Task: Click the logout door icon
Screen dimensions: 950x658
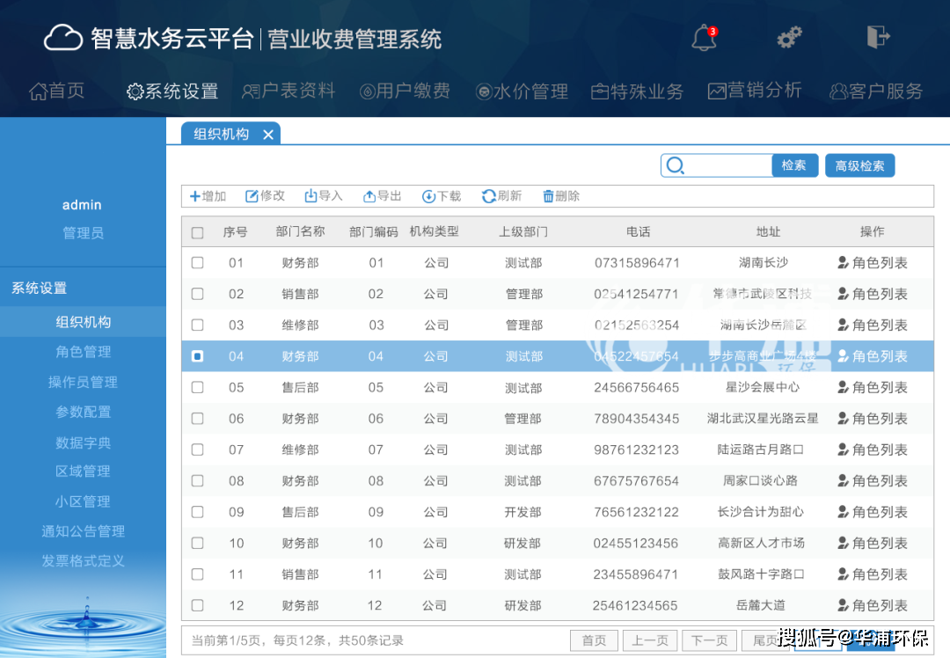Action: 878,37
